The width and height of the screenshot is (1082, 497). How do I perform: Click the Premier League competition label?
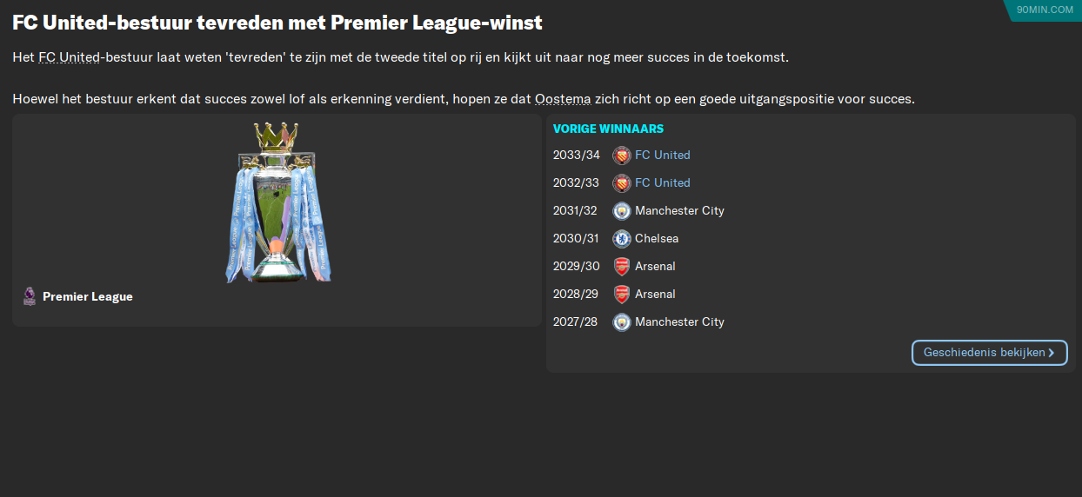pyautogui.click(x=88, y=297)
